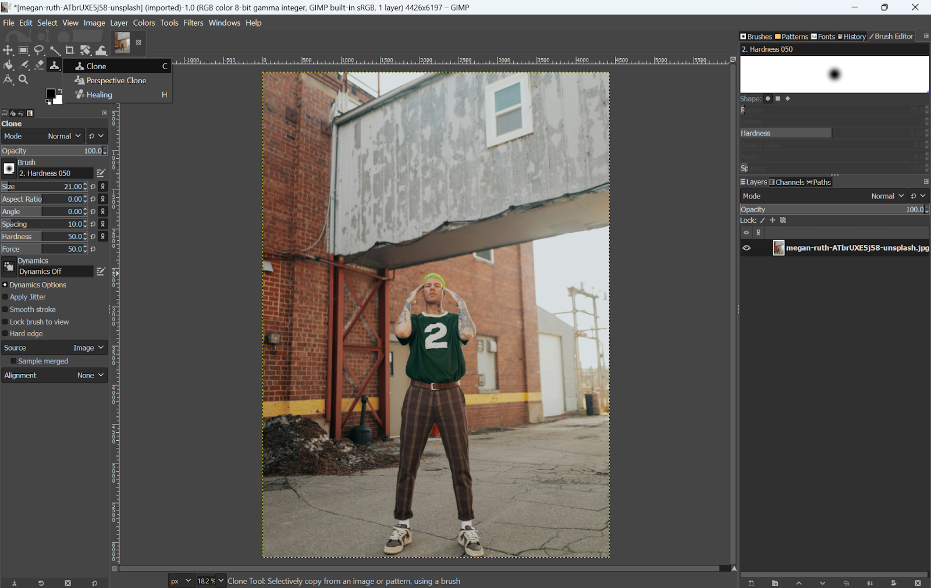Raise layer arrow in Layers panel
This screenshot has height=588, width=931.
click(799, 583)
